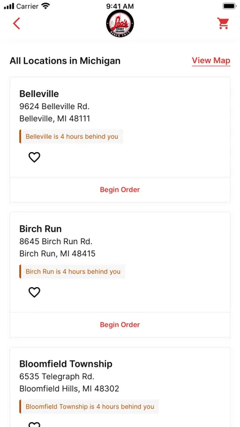
Task: Tap the All Locations in Michigan heading
Action: 65,61
